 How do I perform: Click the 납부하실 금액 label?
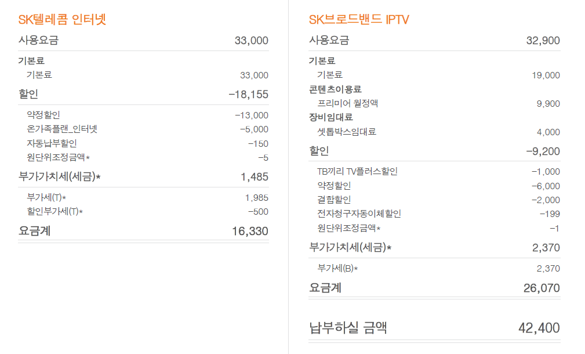point(348,328)
